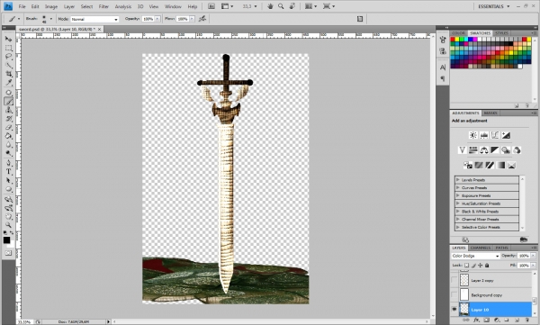
Task: Expand Curves Presets
Action: (x=458, y=187)
